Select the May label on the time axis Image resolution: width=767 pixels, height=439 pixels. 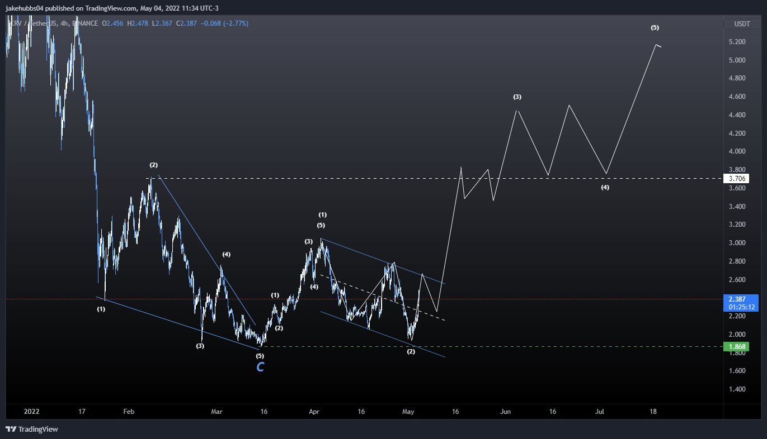[x=408, y=412]
